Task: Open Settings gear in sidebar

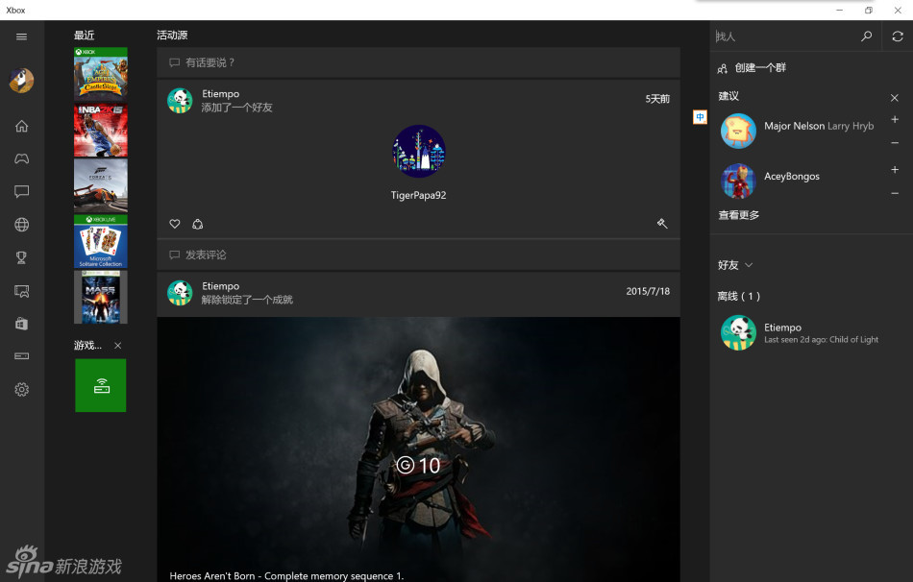Action: (21, 389)
